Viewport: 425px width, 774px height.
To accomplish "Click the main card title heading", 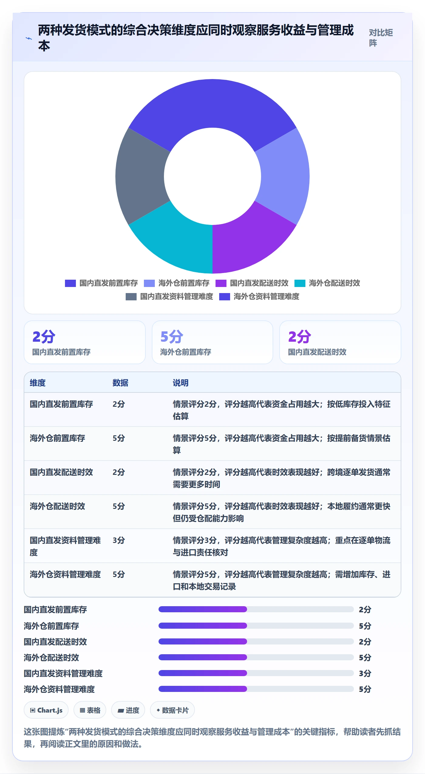I will pyautogui.click(x=196, y=38).
